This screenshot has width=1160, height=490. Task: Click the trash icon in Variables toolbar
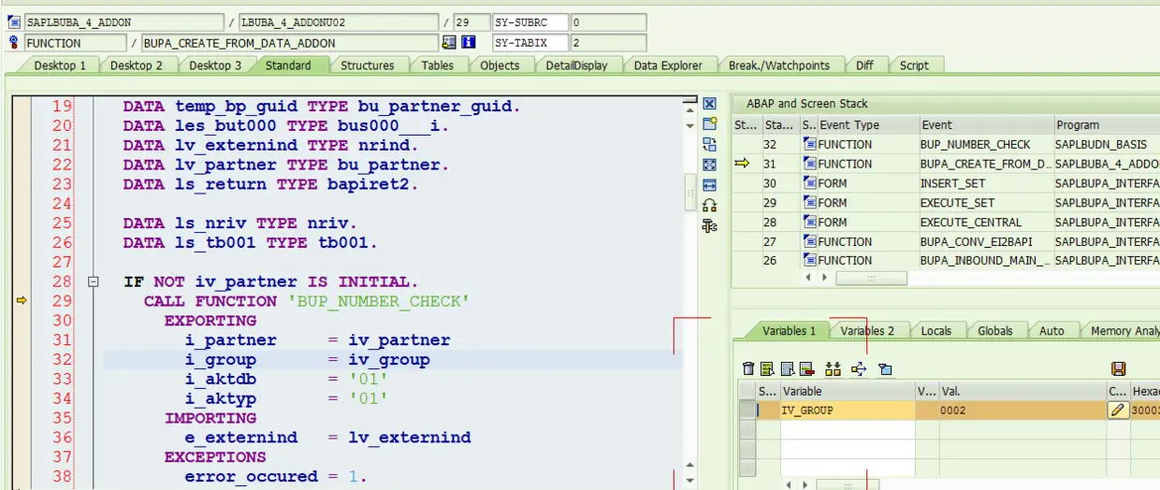coord(747,368)
